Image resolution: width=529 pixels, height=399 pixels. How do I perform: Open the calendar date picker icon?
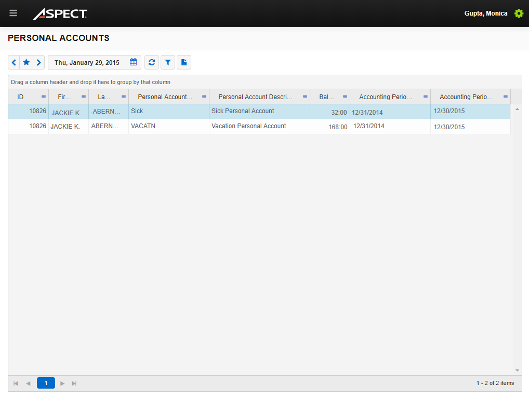[133, 62]
